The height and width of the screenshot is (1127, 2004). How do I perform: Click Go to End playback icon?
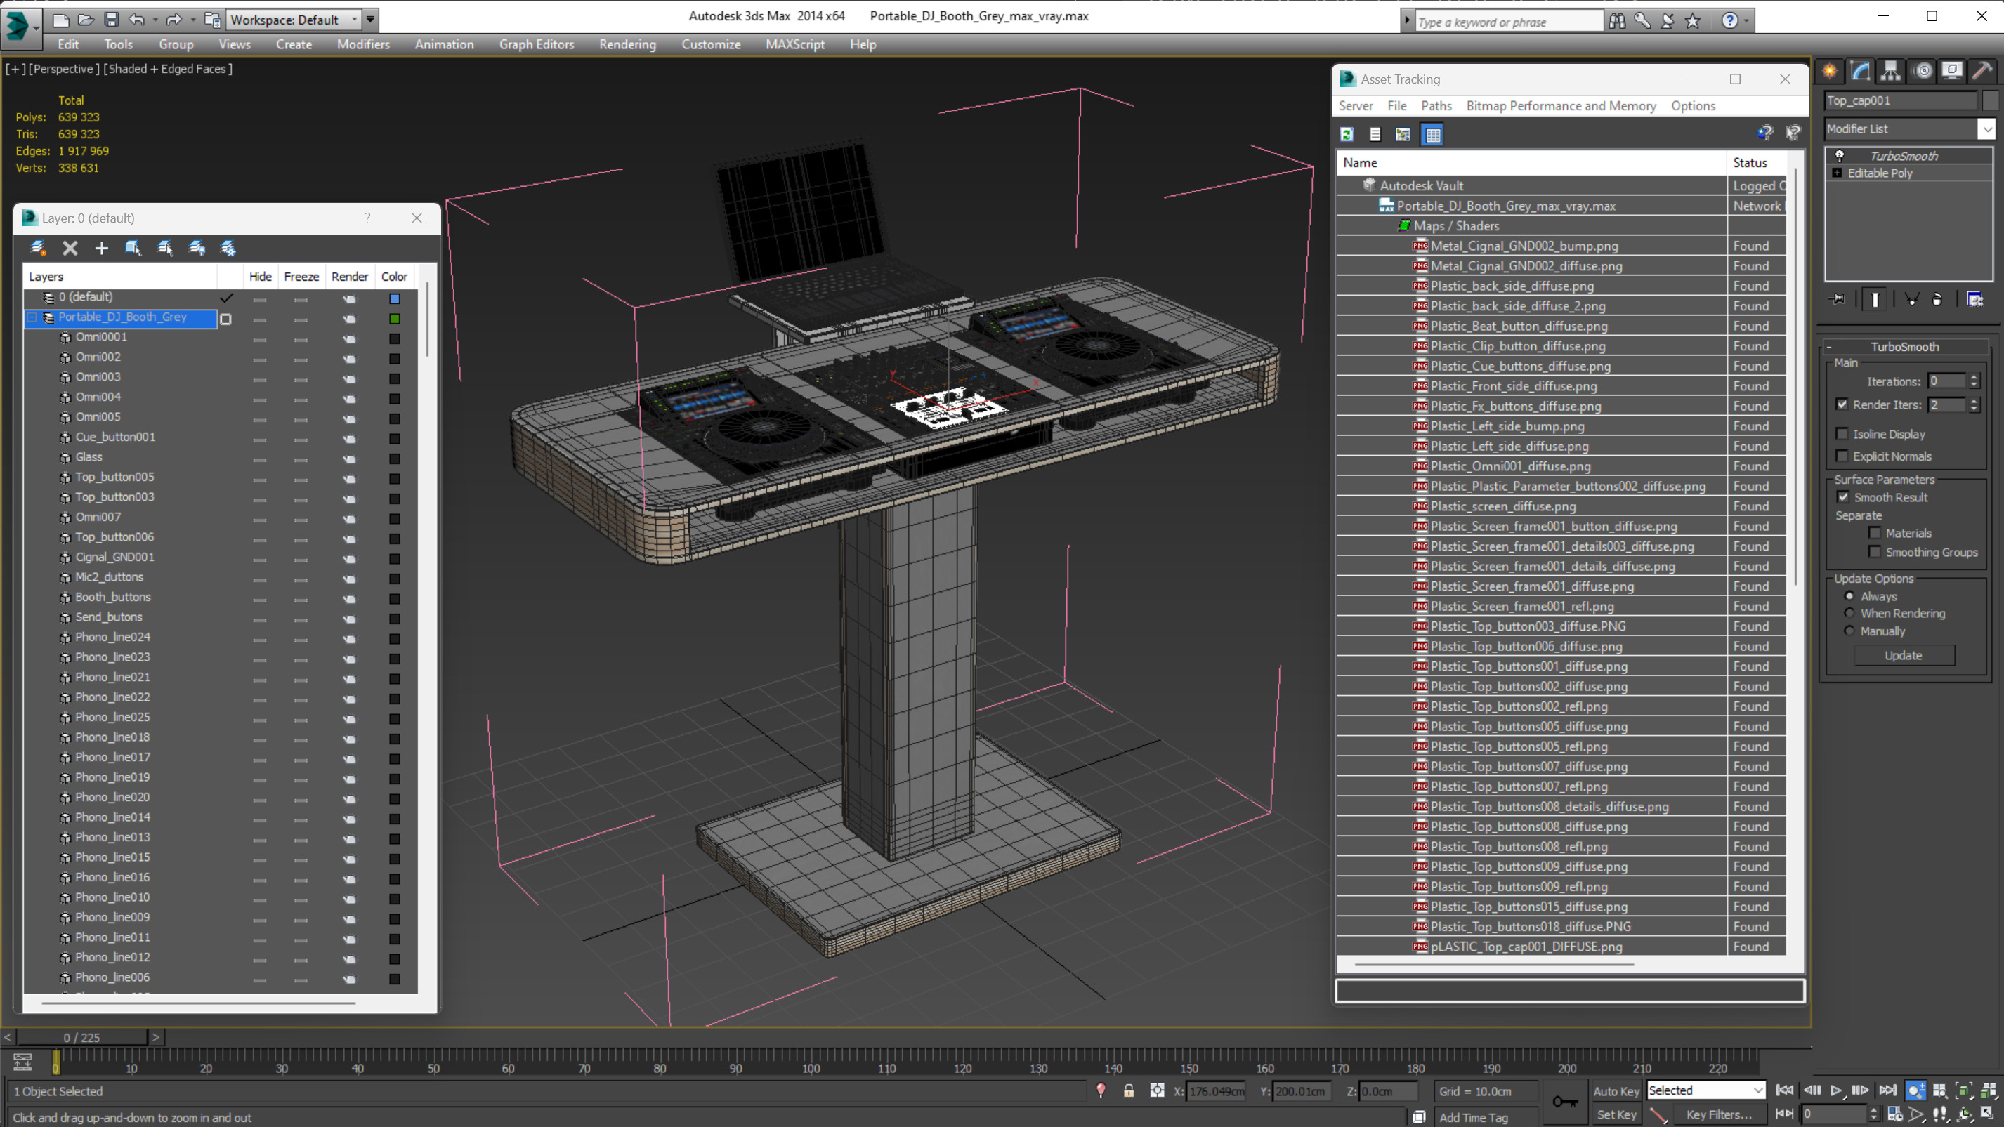pyautogui.click(x=1887, y=1090)
